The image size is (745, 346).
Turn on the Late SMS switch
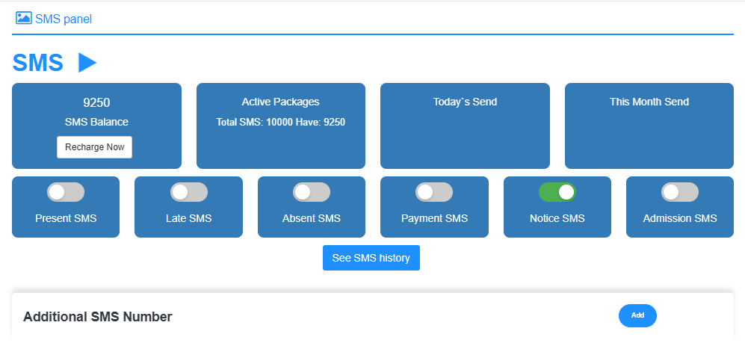point(188,192)
